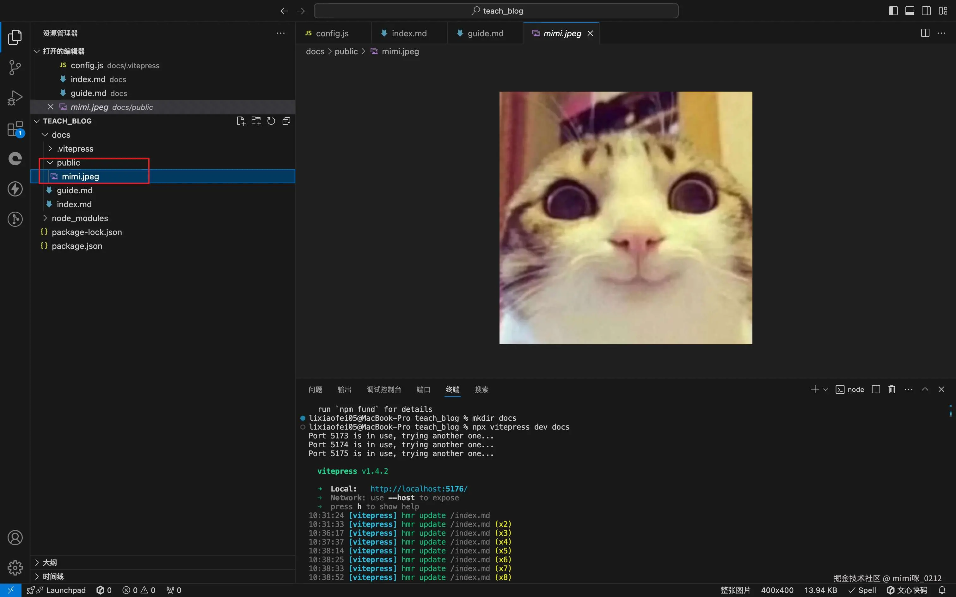Screen dimensions: 956x597
Task: Kill terminal with trash icon
Action: tap(892, 389)
